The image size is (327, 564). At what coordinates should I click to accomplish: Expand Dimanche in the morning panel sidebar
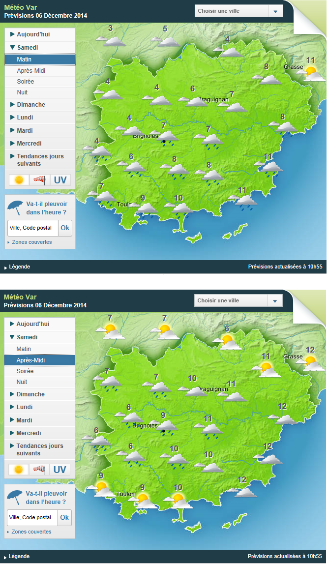click(30, 105)
